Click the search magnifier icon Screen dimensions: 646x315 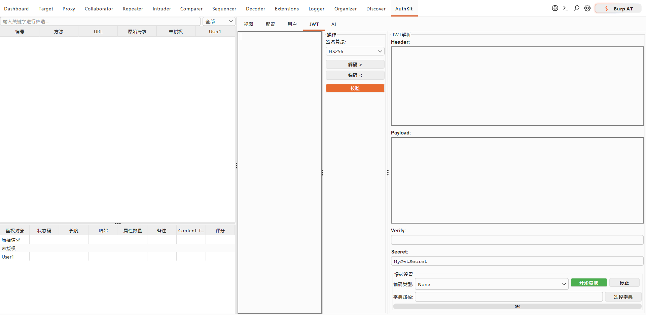click(x=576, y=8)
